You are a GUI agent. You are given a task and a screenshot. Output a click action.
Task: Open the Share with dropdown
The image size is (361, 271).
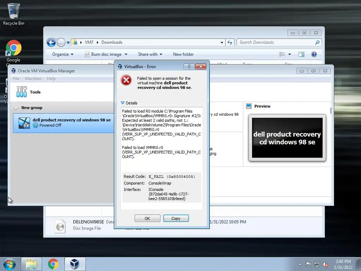pos(150,54)
